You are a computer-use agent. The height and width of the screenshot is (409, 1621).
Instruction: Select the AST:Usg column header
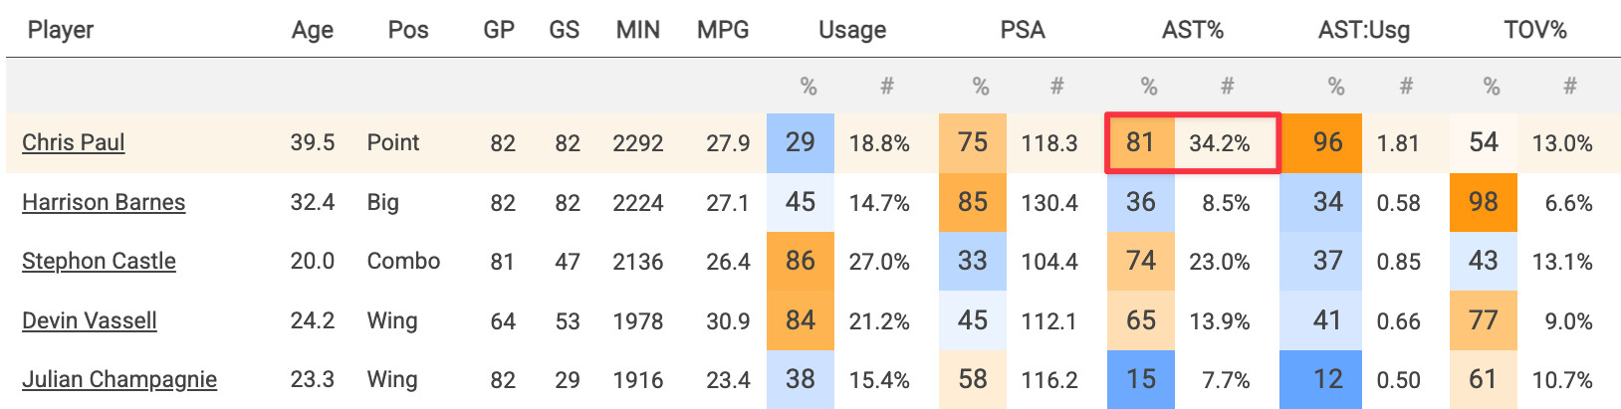[1364, 30]
